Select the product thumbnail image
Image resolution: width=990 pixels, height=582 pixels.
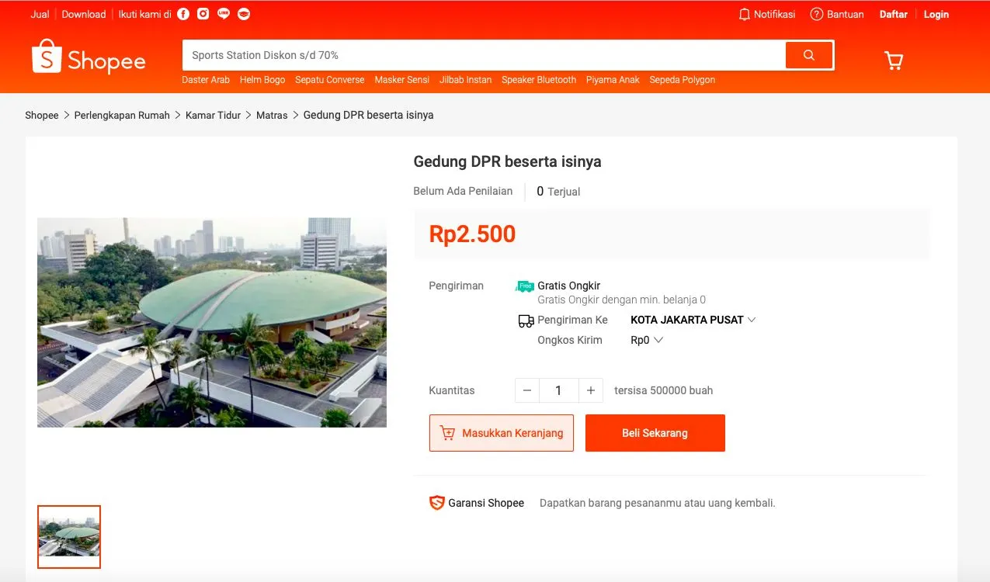(69, 536)
